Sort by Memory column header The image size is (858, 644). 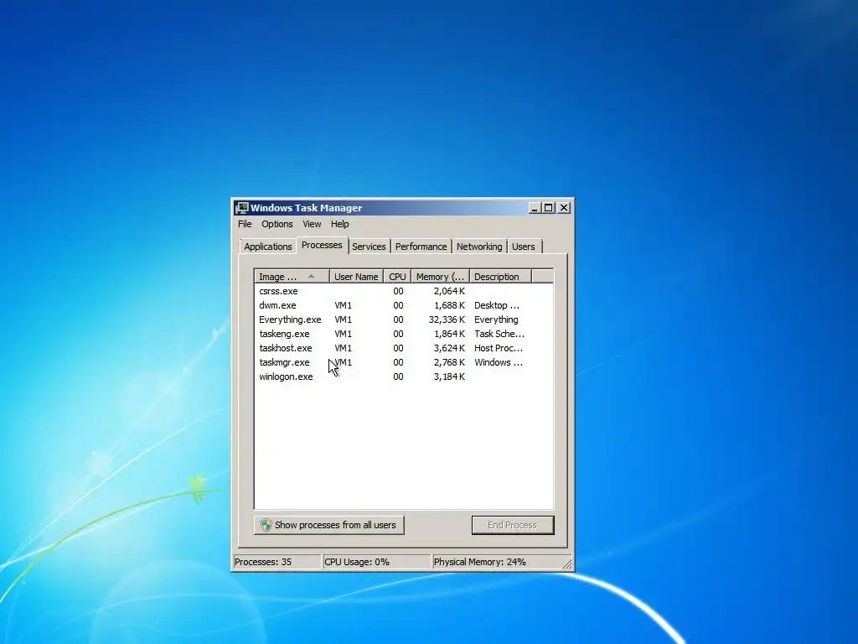coord(440,277)
